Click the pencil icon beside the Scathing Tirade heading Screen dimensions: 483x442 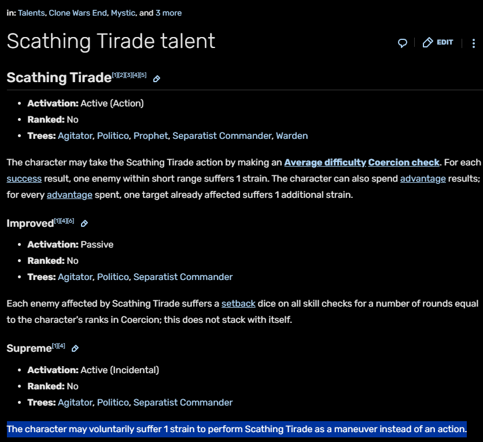pos(157,79)
